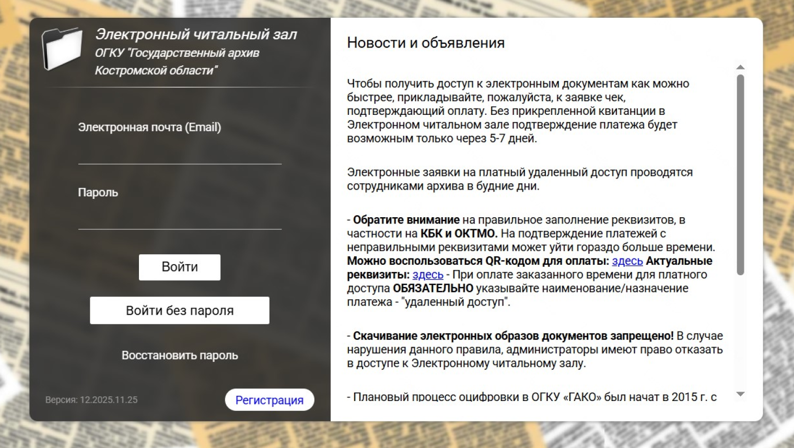Click the Обратите внимание bold text
The image size is (794, 448).
406,220
